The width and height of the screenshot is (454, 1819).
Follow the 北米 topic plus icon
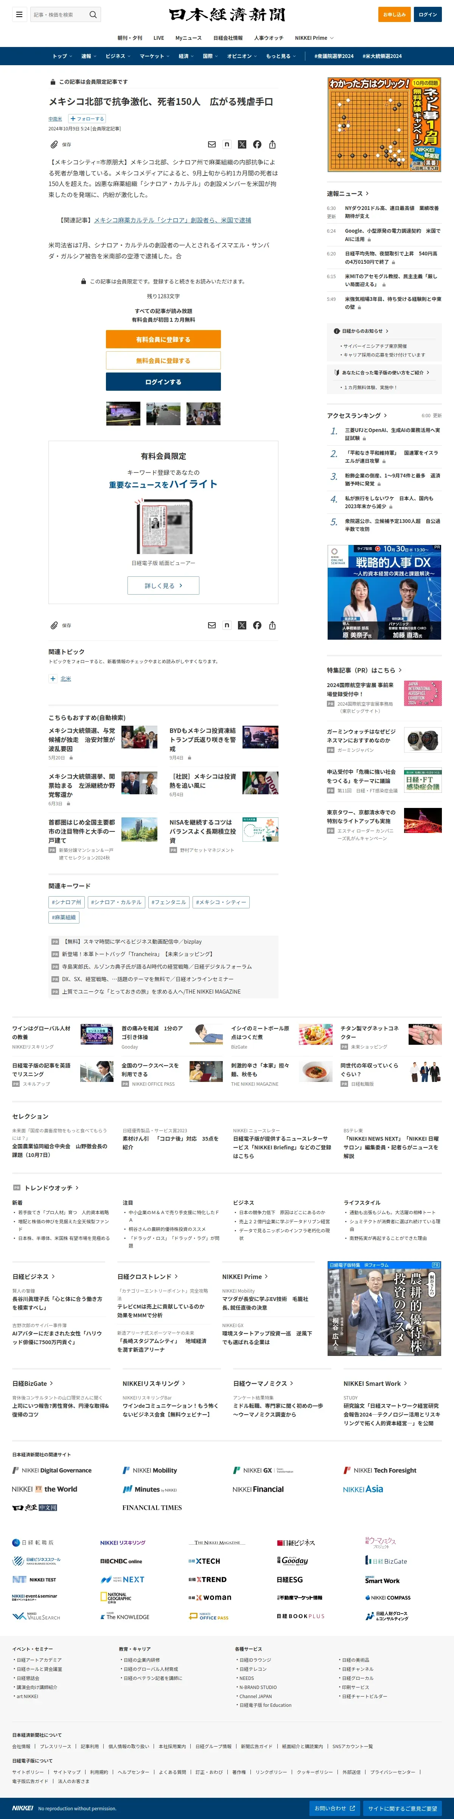53,679
